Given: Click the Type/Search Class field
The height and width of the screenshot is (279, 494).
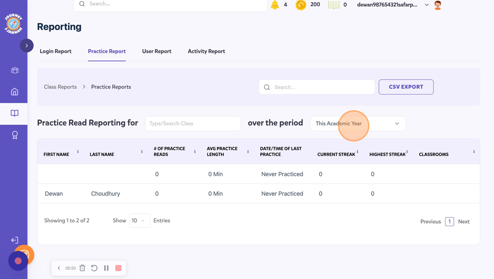Looking at the screenshot, I should point(193,124).
